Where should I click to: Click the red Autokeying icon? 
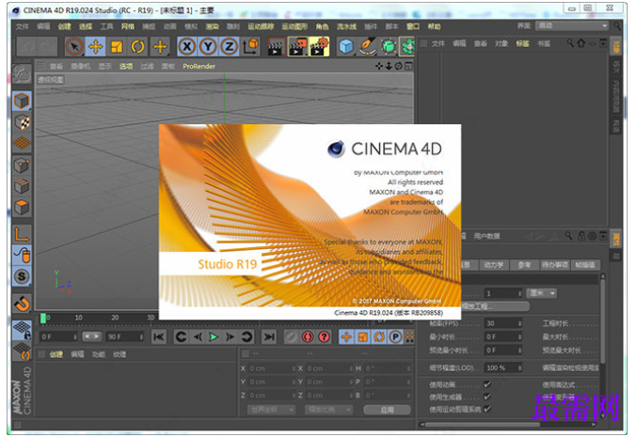pos(308,336)
